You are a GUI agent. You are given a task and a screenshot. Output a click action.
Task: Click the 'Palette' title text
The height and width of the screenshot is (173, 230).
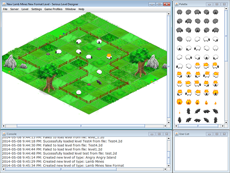point(183,4)
